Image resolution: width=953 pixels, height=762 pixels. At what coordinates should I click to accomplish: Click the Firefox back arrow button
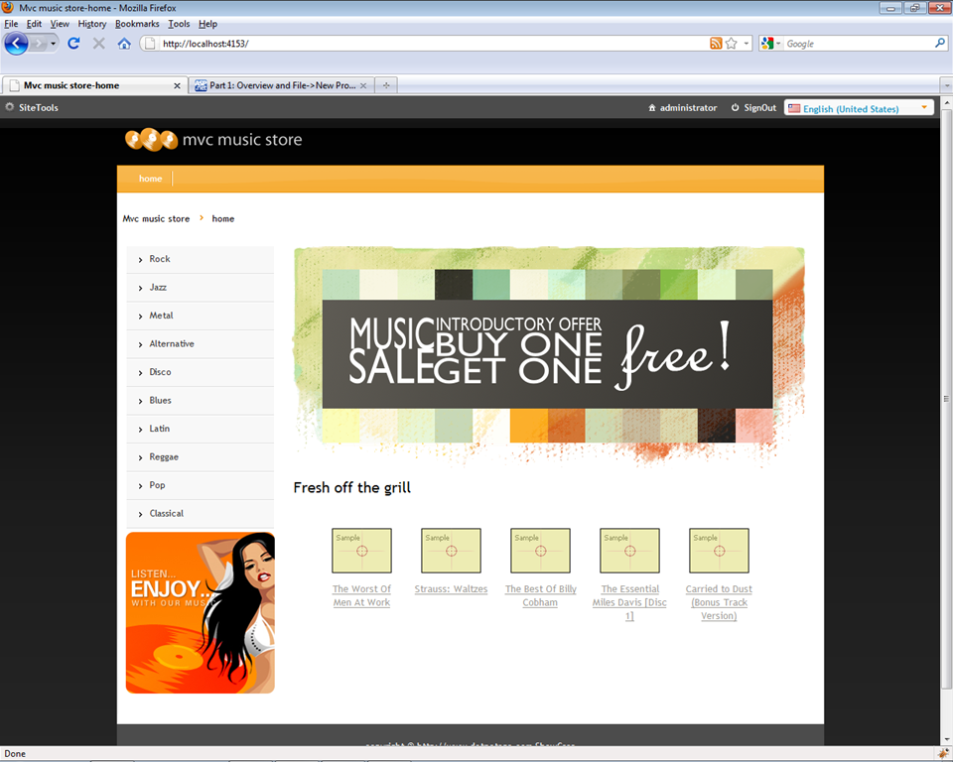point(17,44)
